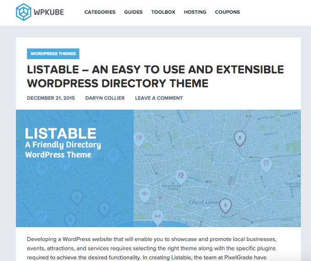Open the Categories menu
Screen dimensions: 311x261
pyautogui.click(x=100, y=12)
